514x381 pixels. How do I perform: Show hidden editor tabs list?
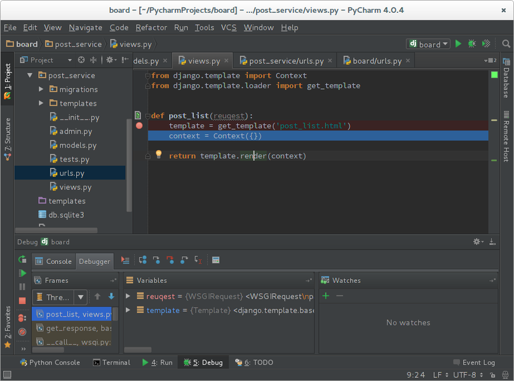(x=490, y=60)
